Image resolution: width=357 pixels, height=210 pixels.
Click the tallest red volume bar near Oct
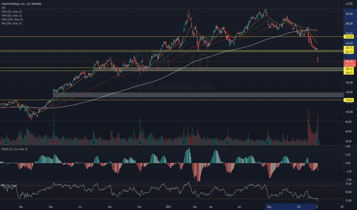(x=309, y=127)
